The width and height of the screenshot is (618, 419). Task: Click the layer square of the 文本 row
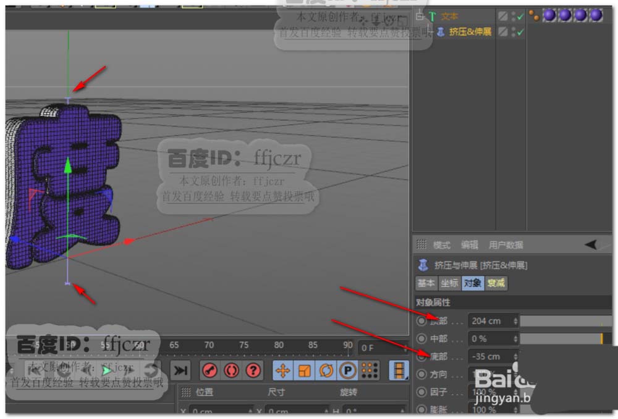click(502, 16)
